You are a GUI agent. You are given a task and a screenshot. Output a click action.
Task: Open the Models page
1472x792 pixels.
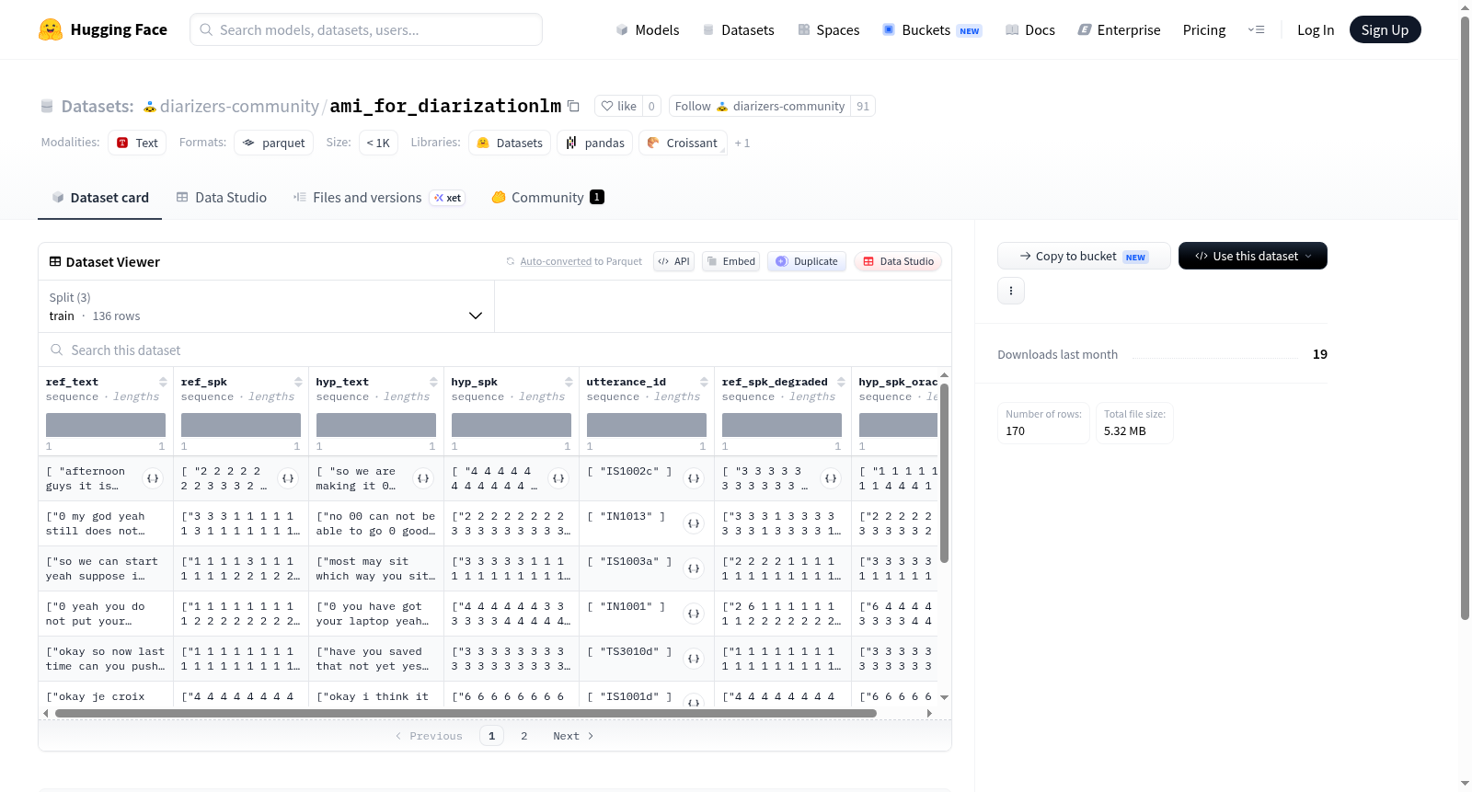pyautogui.click(x=648, y=29)
